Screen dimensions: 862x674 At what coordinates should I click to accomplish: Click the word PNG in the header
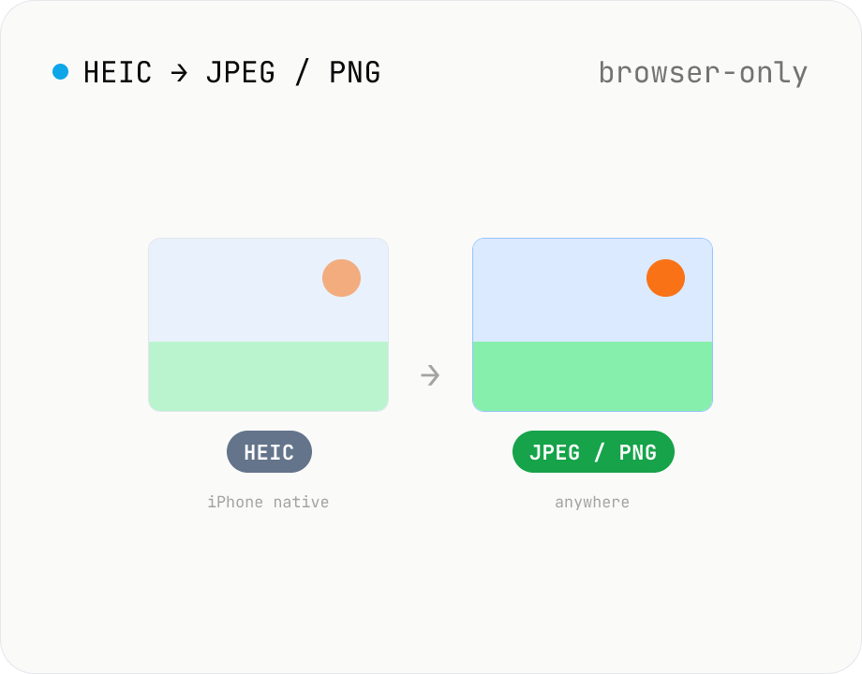pyautogui.click(x=354, y=72)
